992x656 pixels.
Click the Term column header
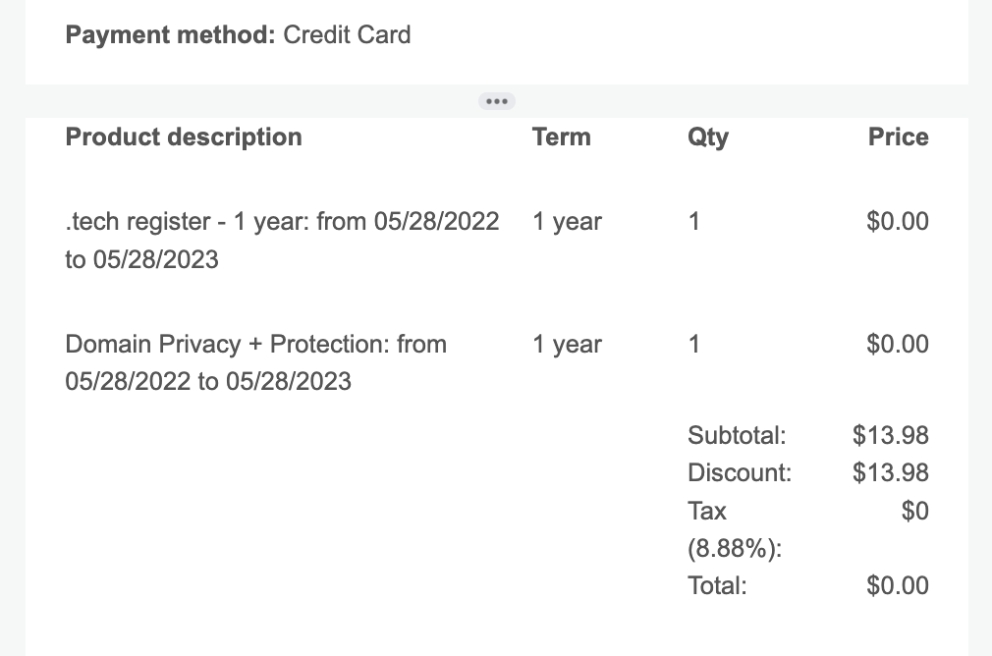tap(561, 137)
